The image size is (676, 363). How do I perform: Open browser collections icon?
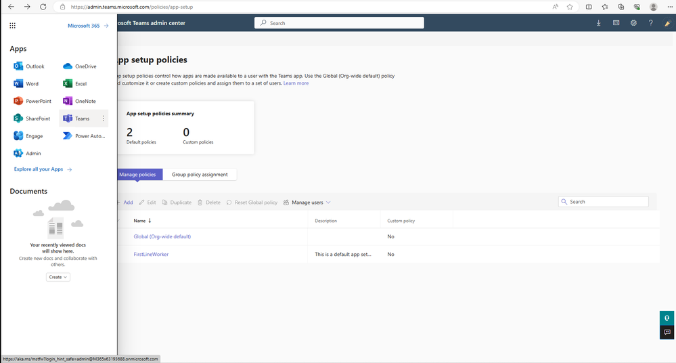621,7
